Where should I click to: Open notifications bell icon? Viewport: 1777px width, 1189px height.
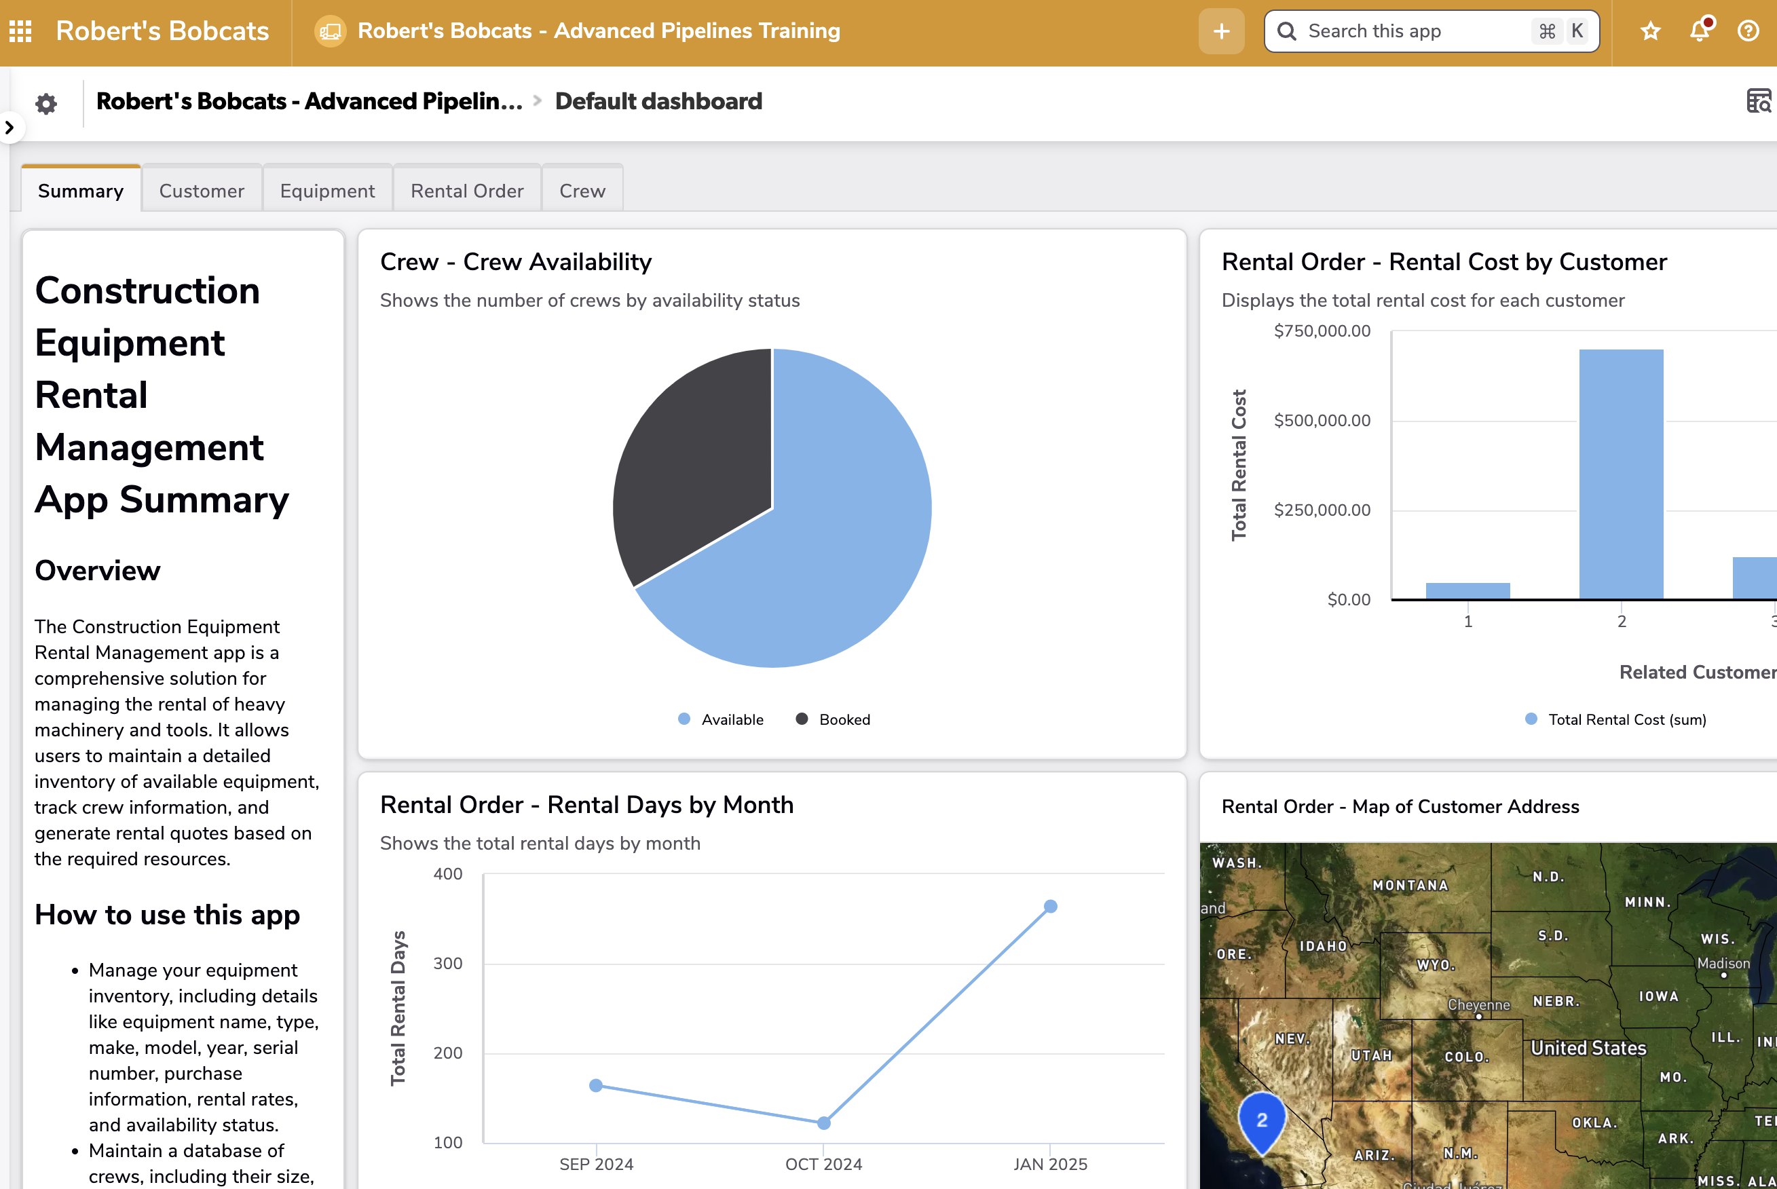point(1700,31)
